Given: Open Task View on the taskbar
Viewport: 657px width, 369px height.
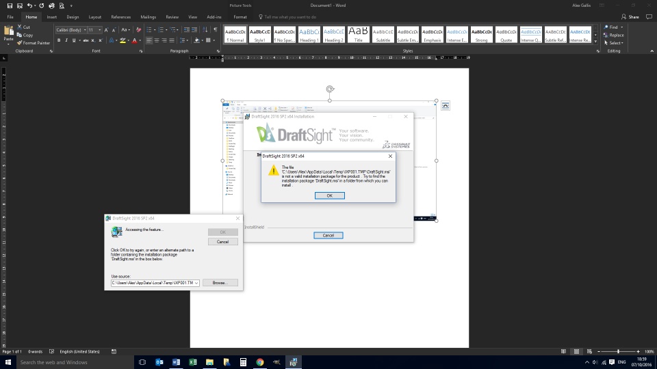Looking at the screenshot, I should click(142, 362).
